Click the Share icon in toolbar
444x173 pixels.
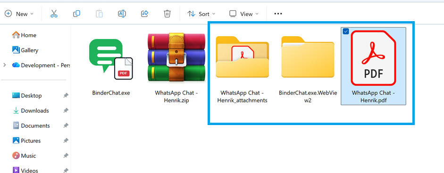[145, 14]
